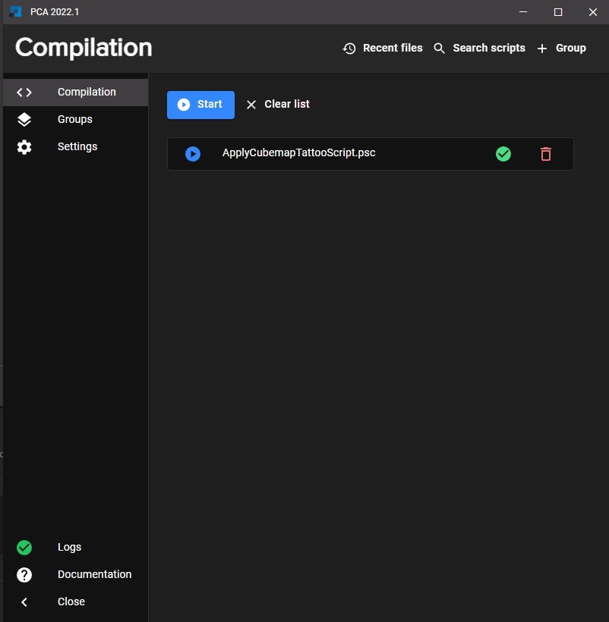Click green success checkmark for ApplyCubemapTattooScript.psc
Screen dimensions: 609x622
click(503, 154)
